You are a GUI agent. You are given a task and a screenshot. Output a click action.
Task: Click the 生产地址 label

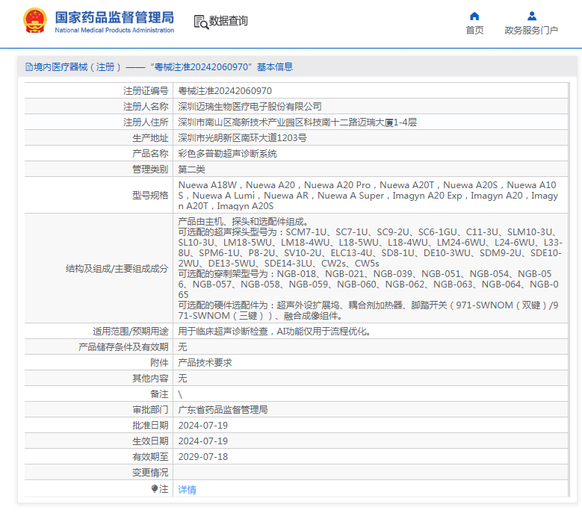(150, 138)
